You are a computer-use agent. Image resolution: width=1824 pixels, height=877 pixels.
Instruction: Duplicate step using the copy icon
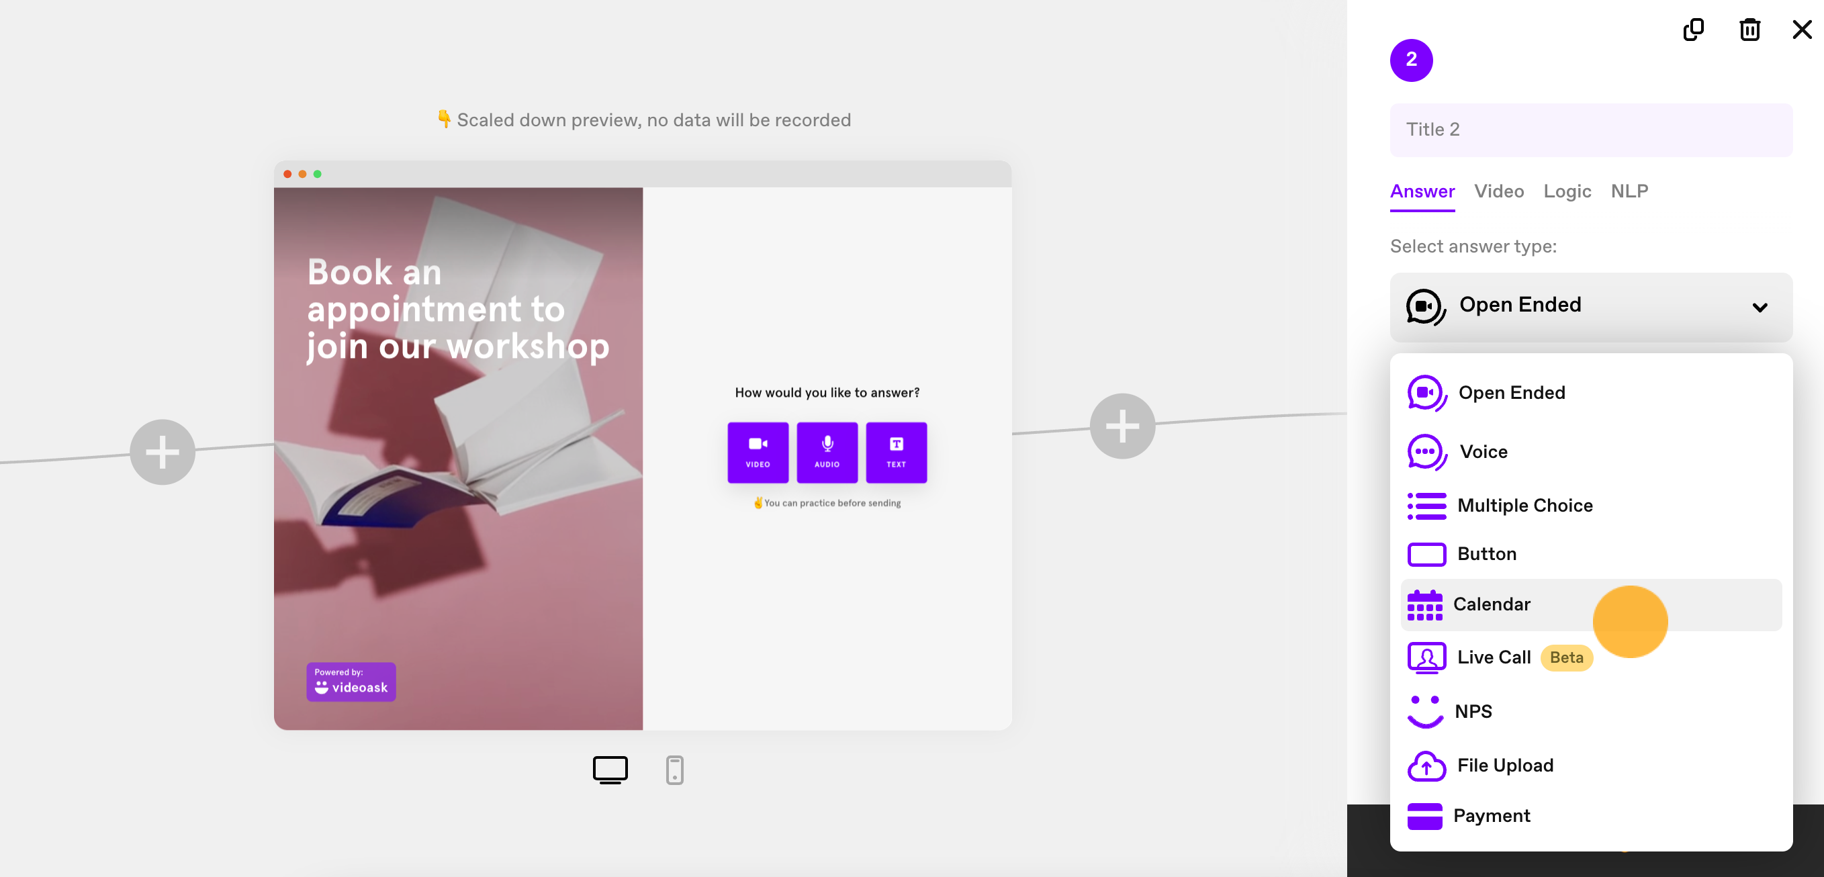click(x=1693, y=30)
